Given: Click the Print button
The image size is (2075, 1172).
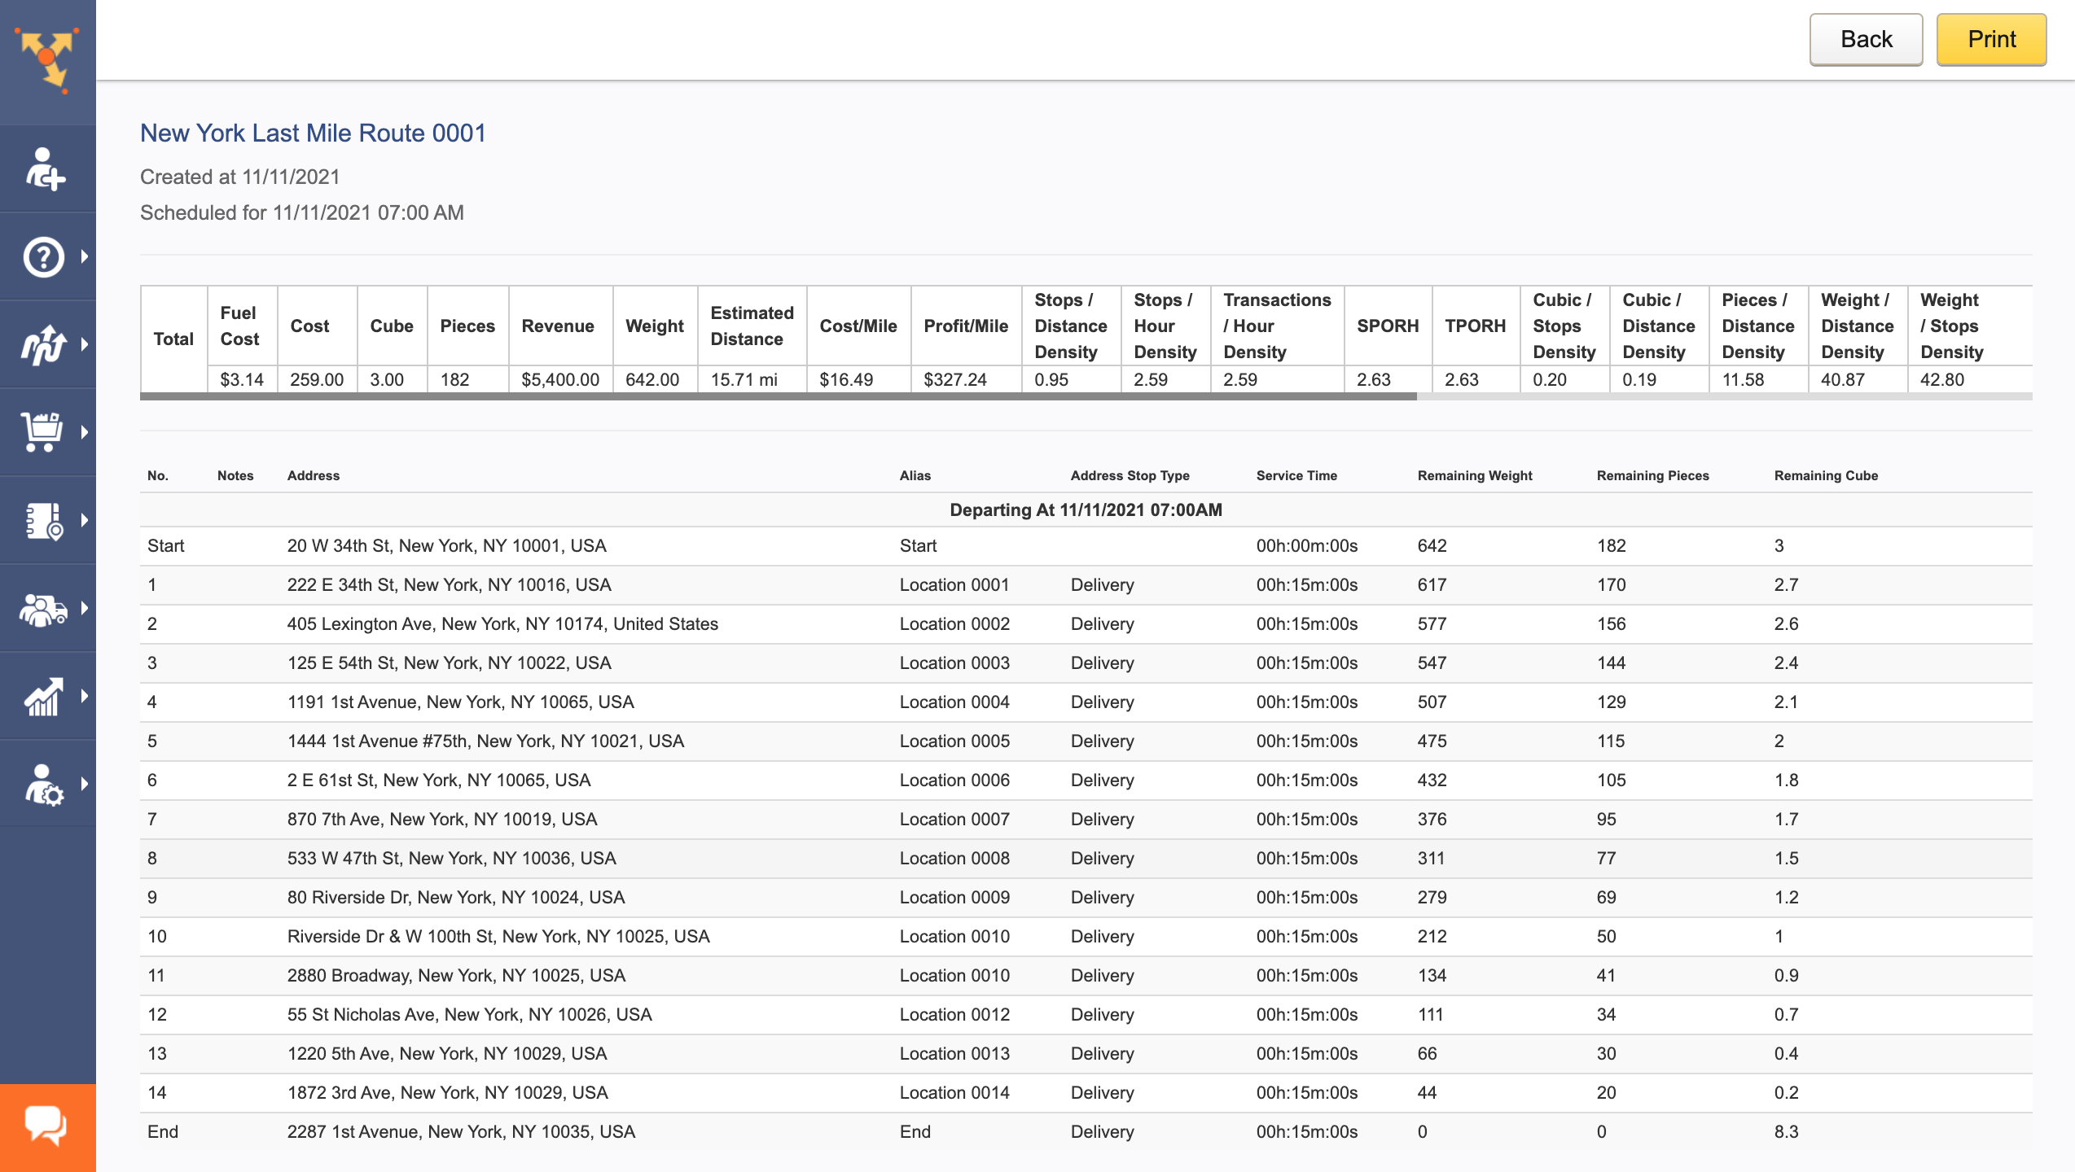Looking at the screenshot, I should pos(1991,38).
